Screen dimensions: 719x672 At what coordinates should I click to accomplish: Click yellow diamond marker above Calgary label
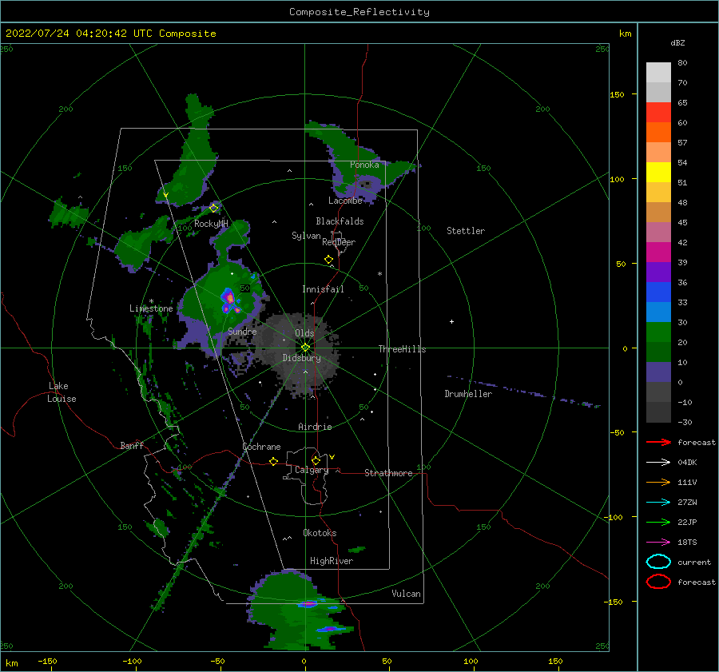click(316, 460)
